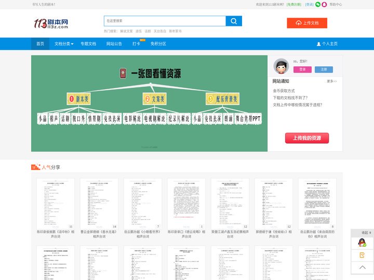Click the back-to-top arrow
The width and height of the screenshot is (374, 280).
(x=363, y=268)
